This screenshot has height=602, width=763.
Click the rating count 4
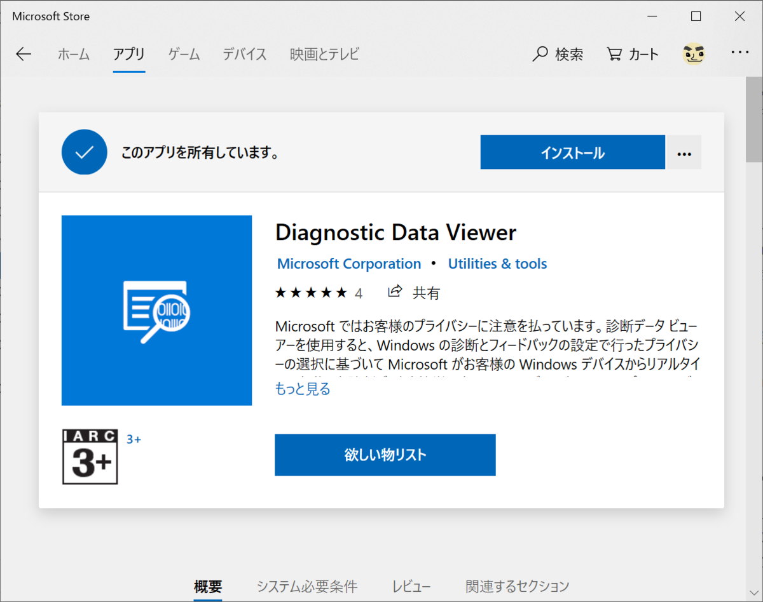pyautogui.click(x=359, y=293)
